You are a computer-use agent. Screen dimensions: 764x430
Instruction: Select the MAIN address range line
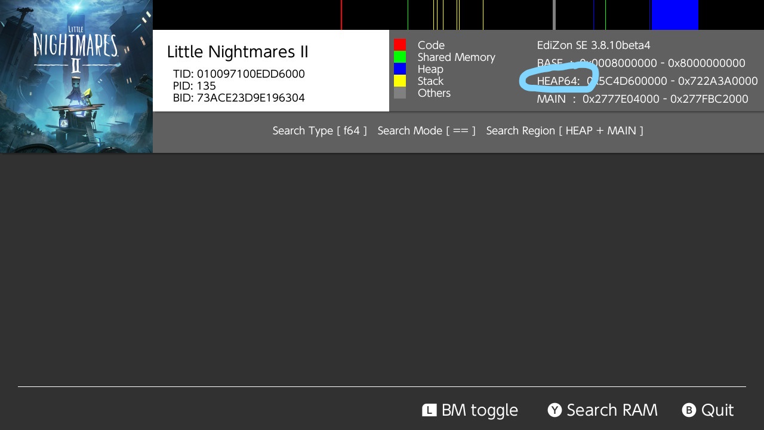pyautogui.click(x=643, y=99)
